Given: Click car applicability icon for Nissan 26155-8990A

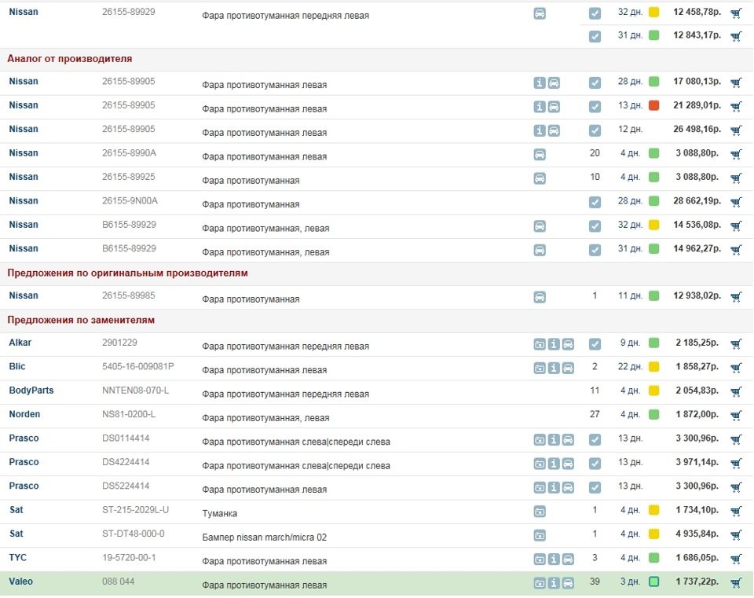Looking at the screenshot, I should point(540,155).
